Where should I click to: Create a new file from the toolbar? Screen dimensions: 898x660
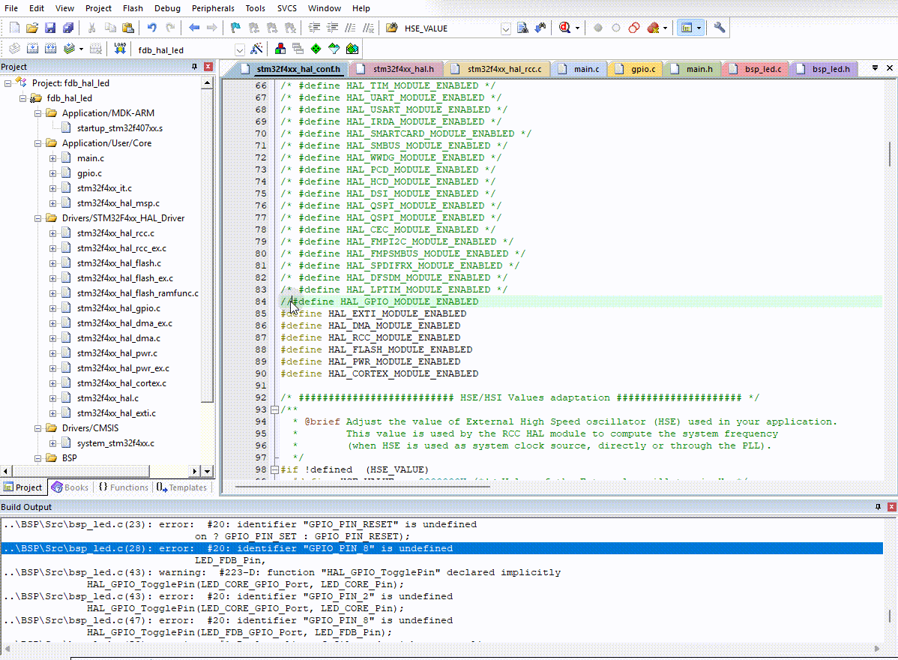(x=15, y=28)
